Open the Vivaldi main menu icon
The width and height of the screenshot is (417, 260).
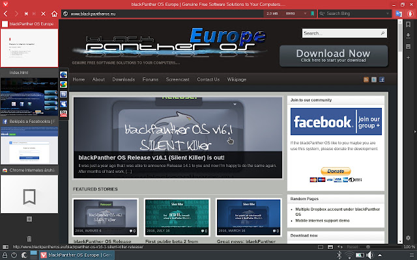[5, 5]
